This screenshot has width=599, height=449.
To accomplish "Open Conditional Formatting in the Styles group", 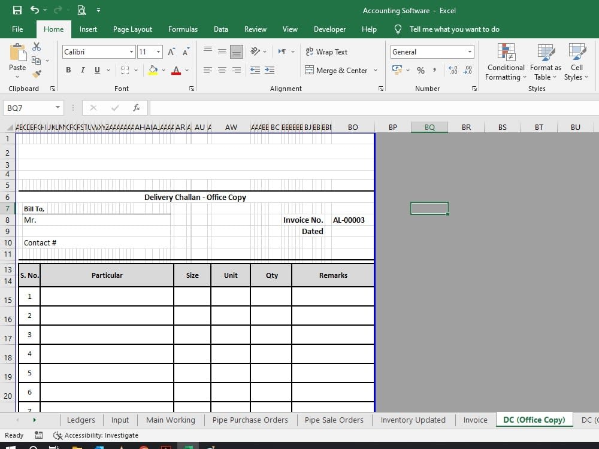I will [505, 62].
